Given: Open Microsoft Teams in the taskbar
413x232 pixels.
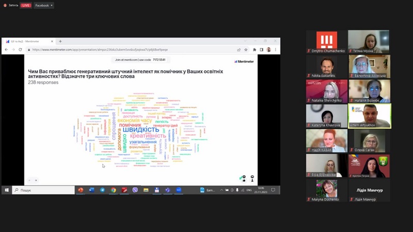Looking at the screenshot, I should pyautogui.click(x=168, y=190).
